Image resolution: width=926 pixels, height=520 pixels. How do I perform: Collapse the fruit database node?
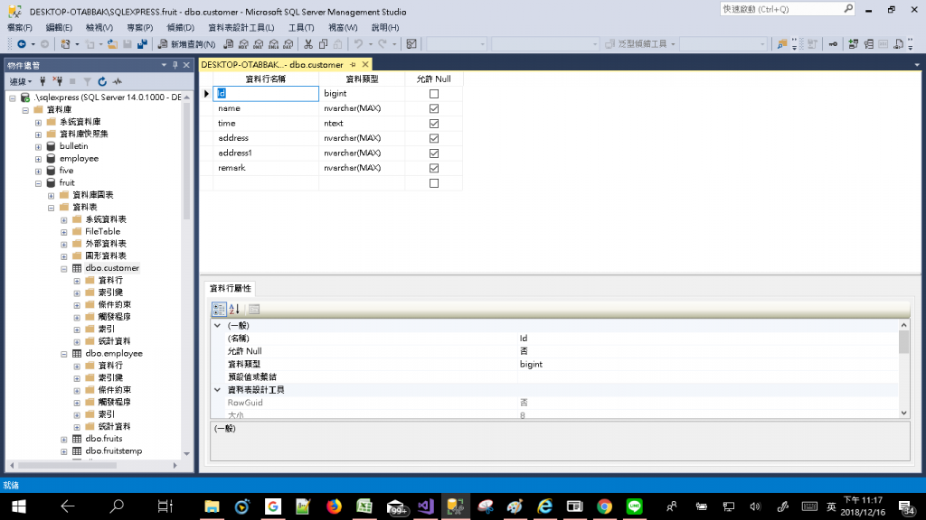click(x=38, y=183)
